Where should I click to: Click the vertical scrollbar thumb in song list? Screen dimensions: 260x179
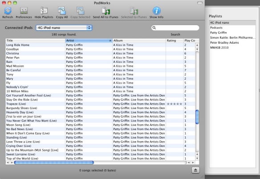point(197,117)
